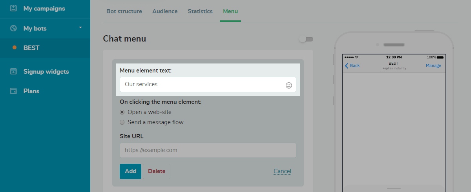471x192 pixels.
Task: Switch to the Audience tab
Action: (x=165, y=11)
